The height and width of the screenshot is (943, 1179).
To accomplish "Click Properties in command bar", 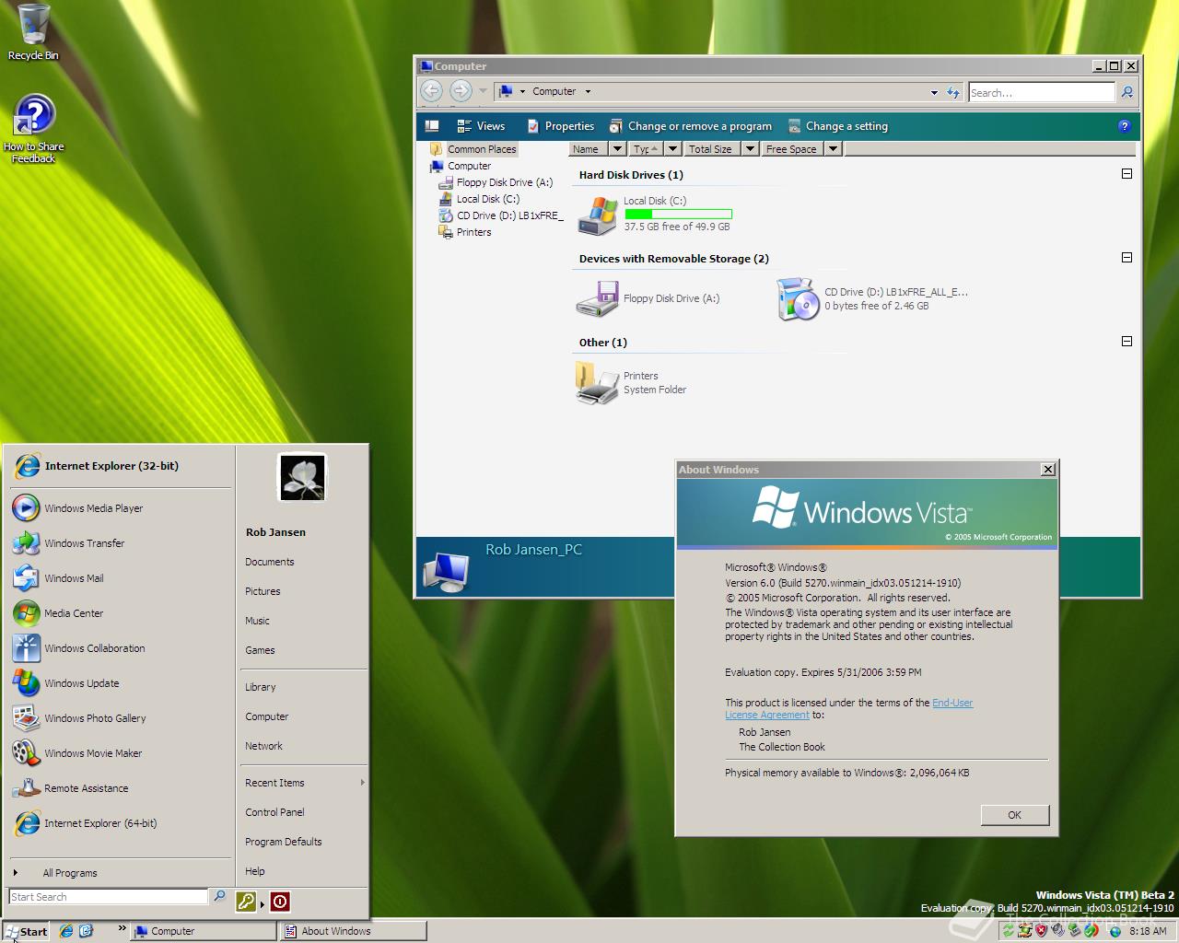I will click(560, 126).
